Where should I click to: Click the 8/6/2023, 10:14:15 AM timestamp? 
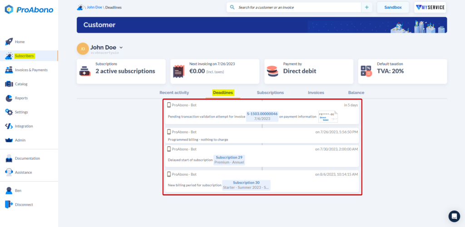(336, 174)
